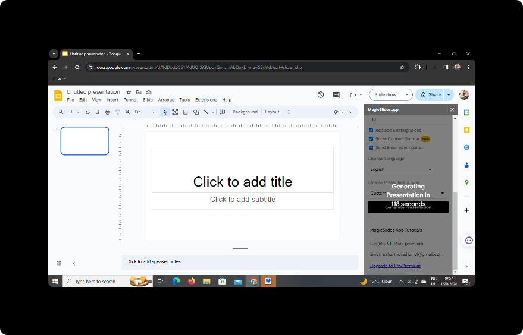Get add-ons plus icon in side panel
Viewport: 523px width, 335px height.
pyautogui.click(x=466, y=210)
